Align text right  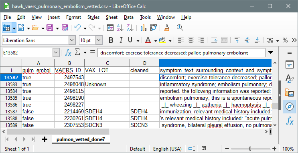coord(201,40)
